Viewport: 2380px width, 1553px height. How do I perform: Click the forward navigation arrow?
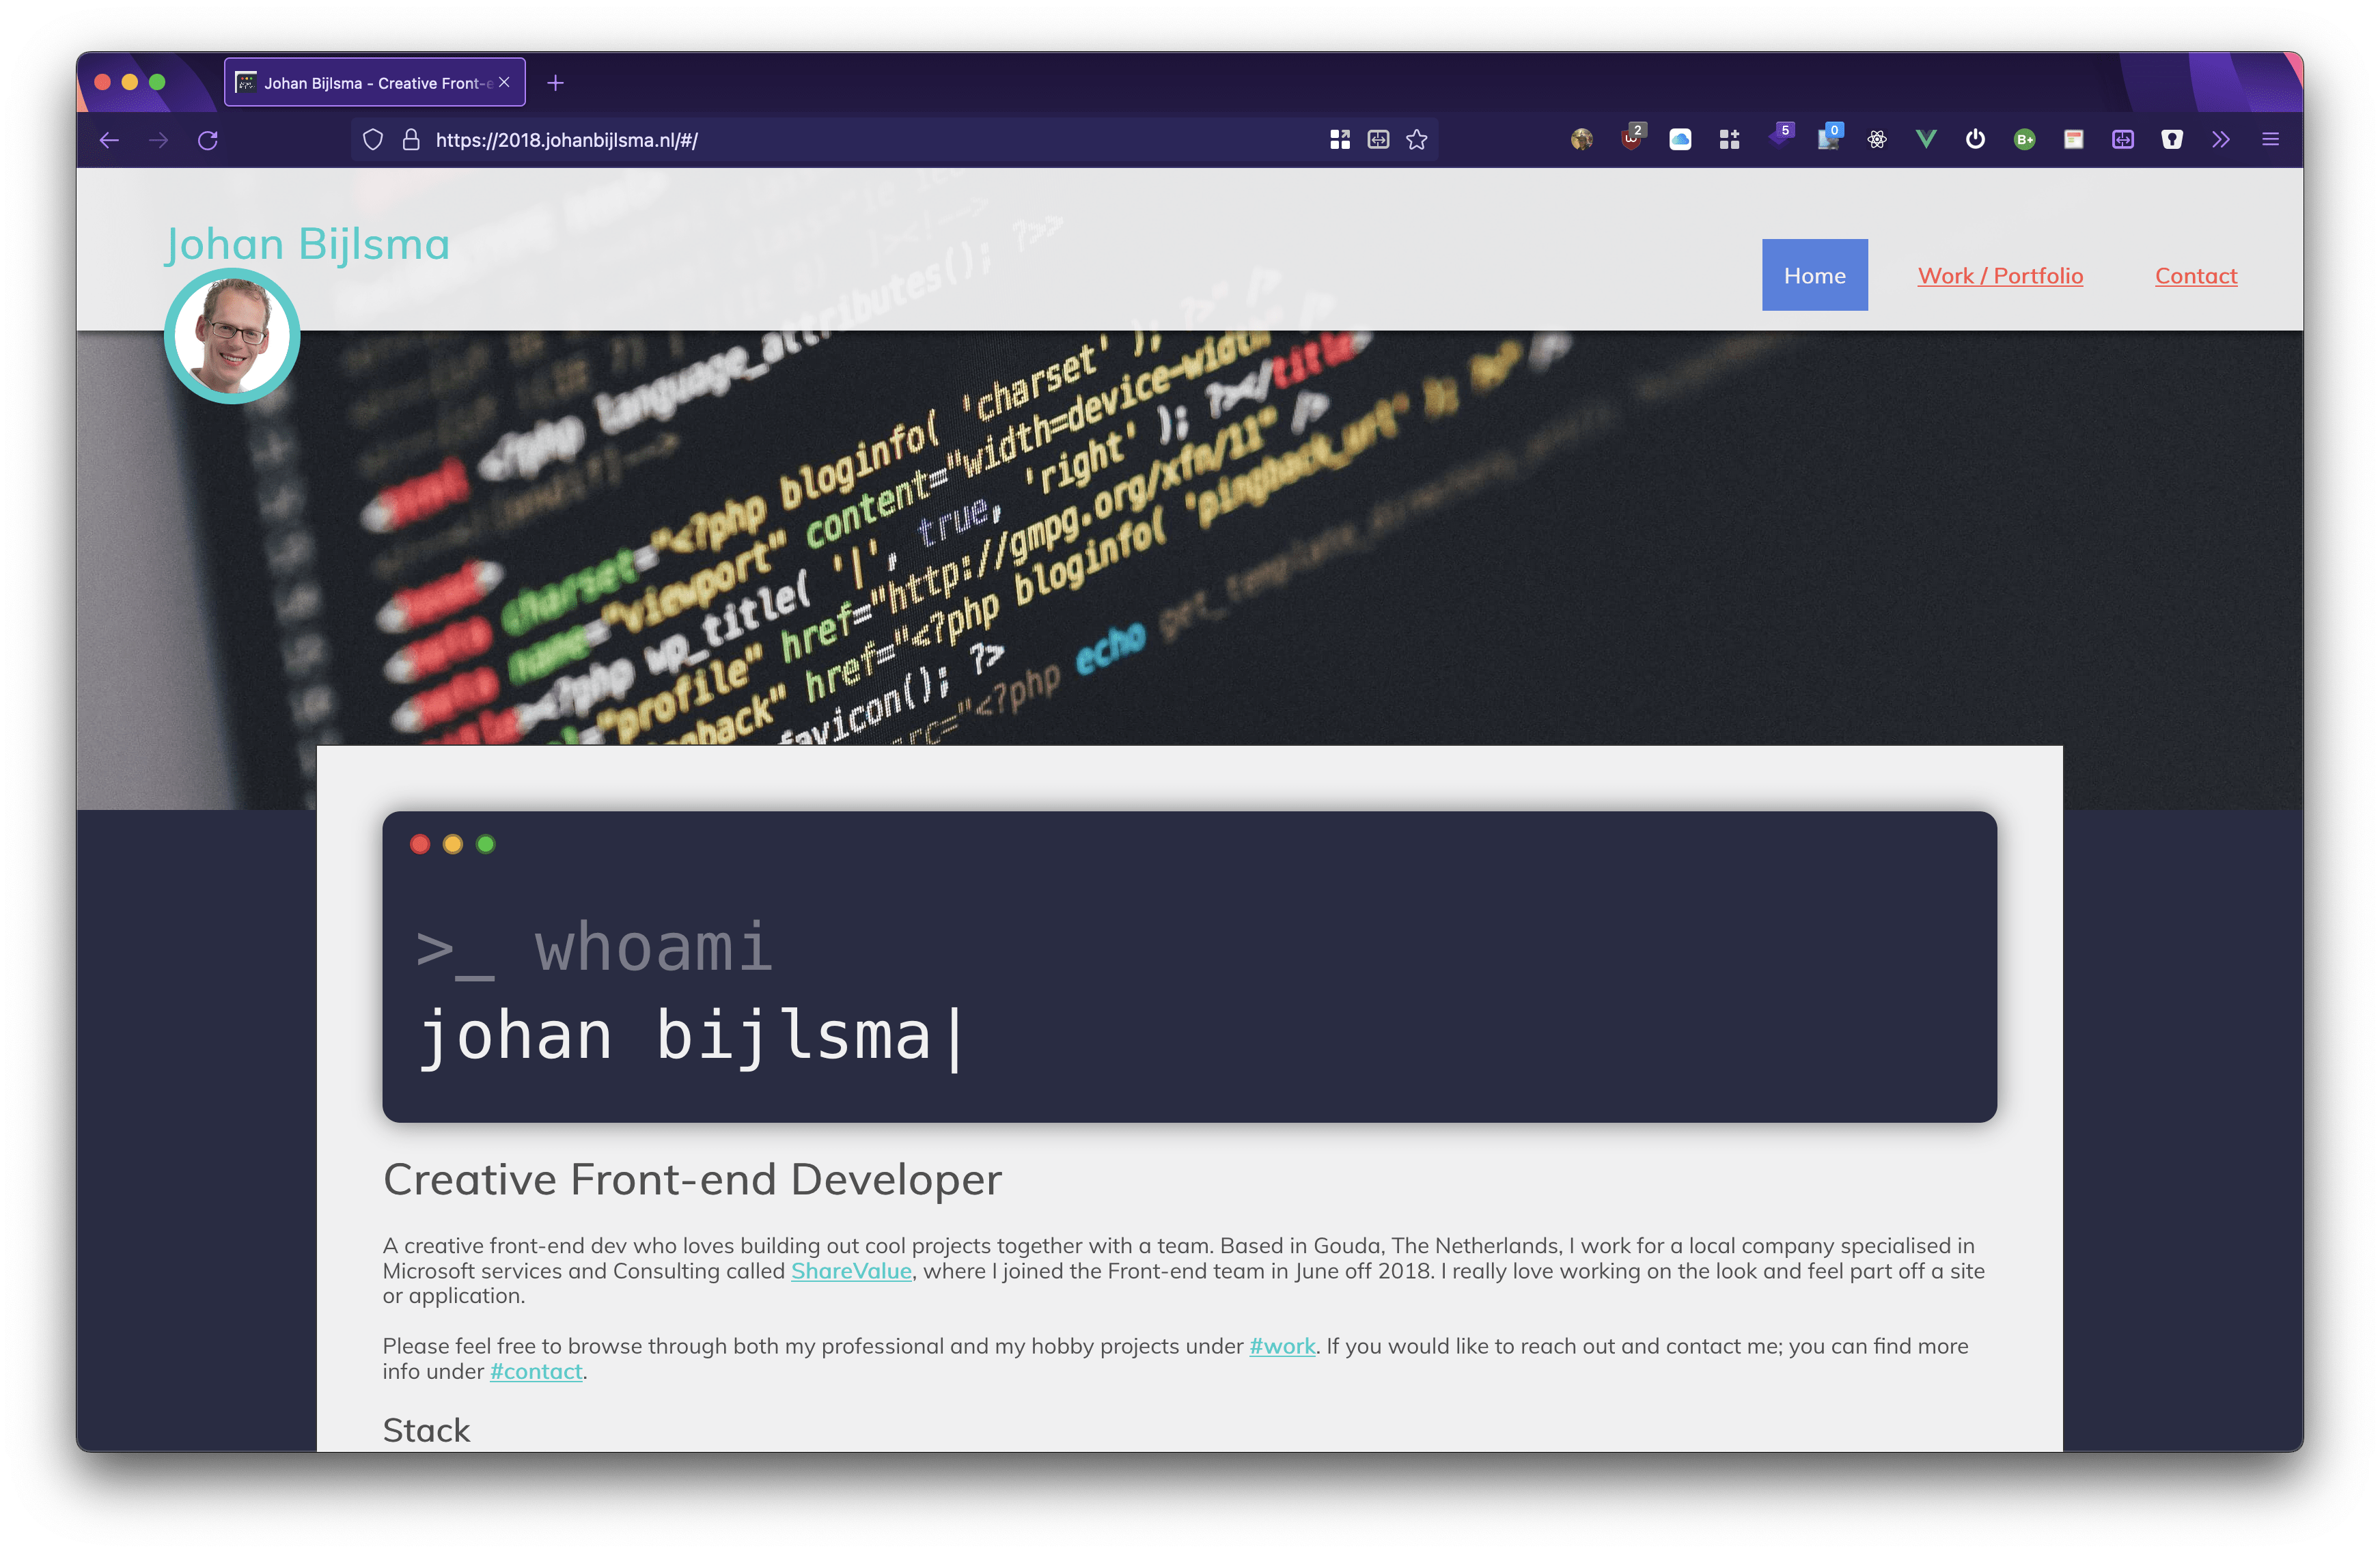click(x=158, y=140)
